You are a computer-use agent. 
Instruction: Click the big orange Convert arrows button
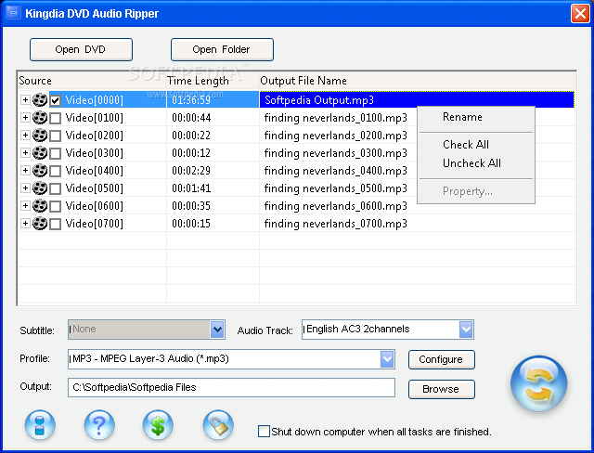click(538, 383)
